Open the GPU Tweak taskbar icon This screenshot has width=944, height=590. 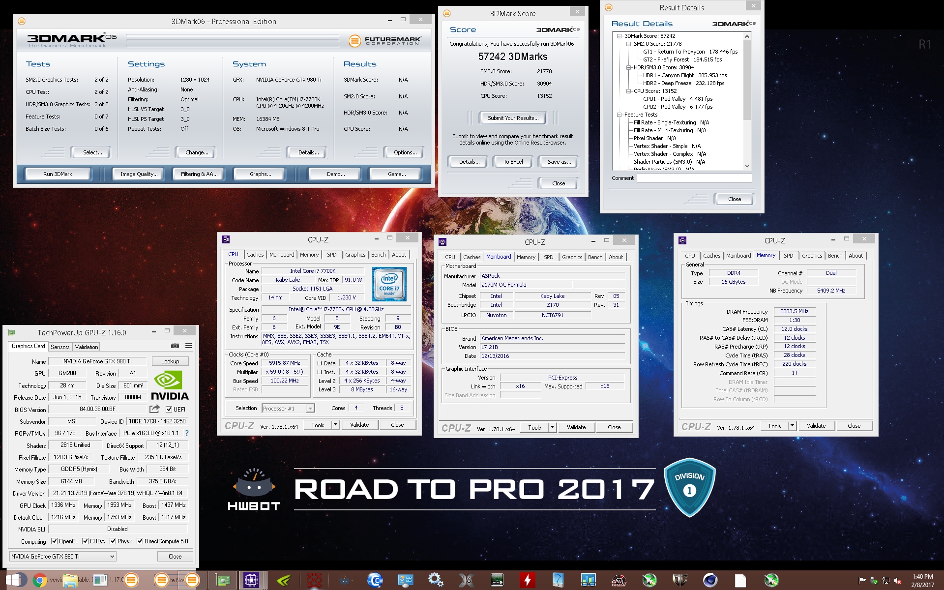click(618, 580)
